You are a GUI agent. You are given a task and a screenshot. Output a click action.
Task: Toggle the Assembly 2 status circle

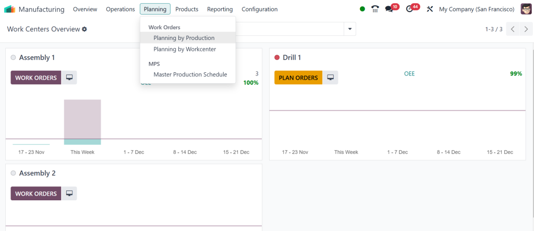click(x=13, y=173)
